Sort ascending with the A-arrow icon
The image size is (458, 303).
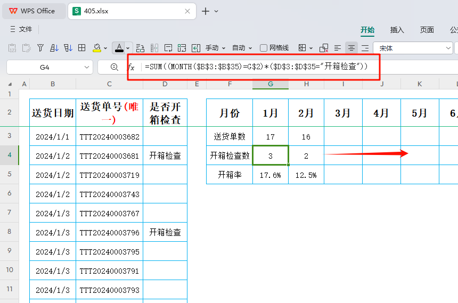tap(54, 48)
